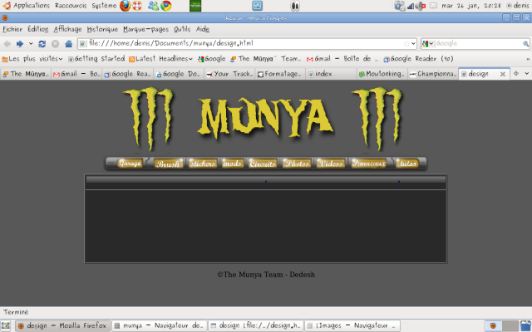The width and height of the screenshot is (532, 332).
Task: Click the green applet icon in top panel
Action: (195, 6)
